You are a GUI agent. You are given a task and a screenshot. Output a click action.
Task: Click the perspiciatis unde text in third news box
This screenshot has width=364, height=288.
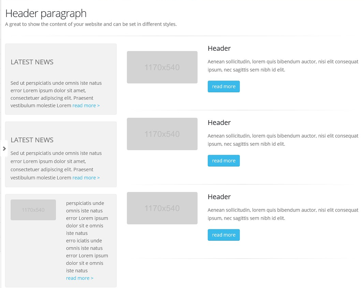(x=85, y=203)
